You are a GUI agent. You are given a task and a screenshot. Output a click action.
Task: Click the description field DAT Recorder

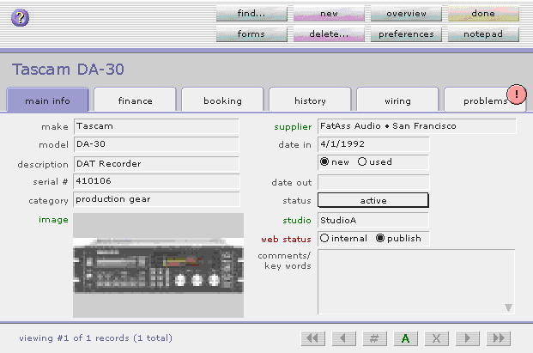click(x=156, y=164)
